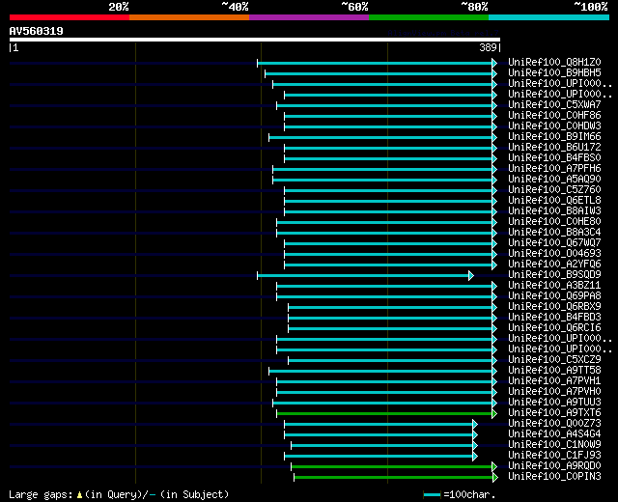Click the AV560319 query name
The image size is (618, 502).
[x=37, y=31]
